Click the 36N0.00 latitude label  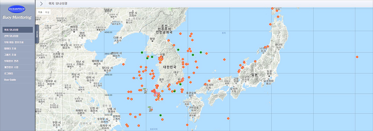pyautogui.click(x=109, y=74)
